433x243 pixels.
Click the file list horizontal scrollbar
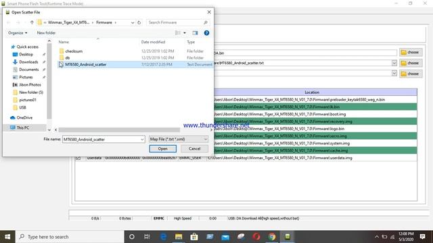[119, 130]
